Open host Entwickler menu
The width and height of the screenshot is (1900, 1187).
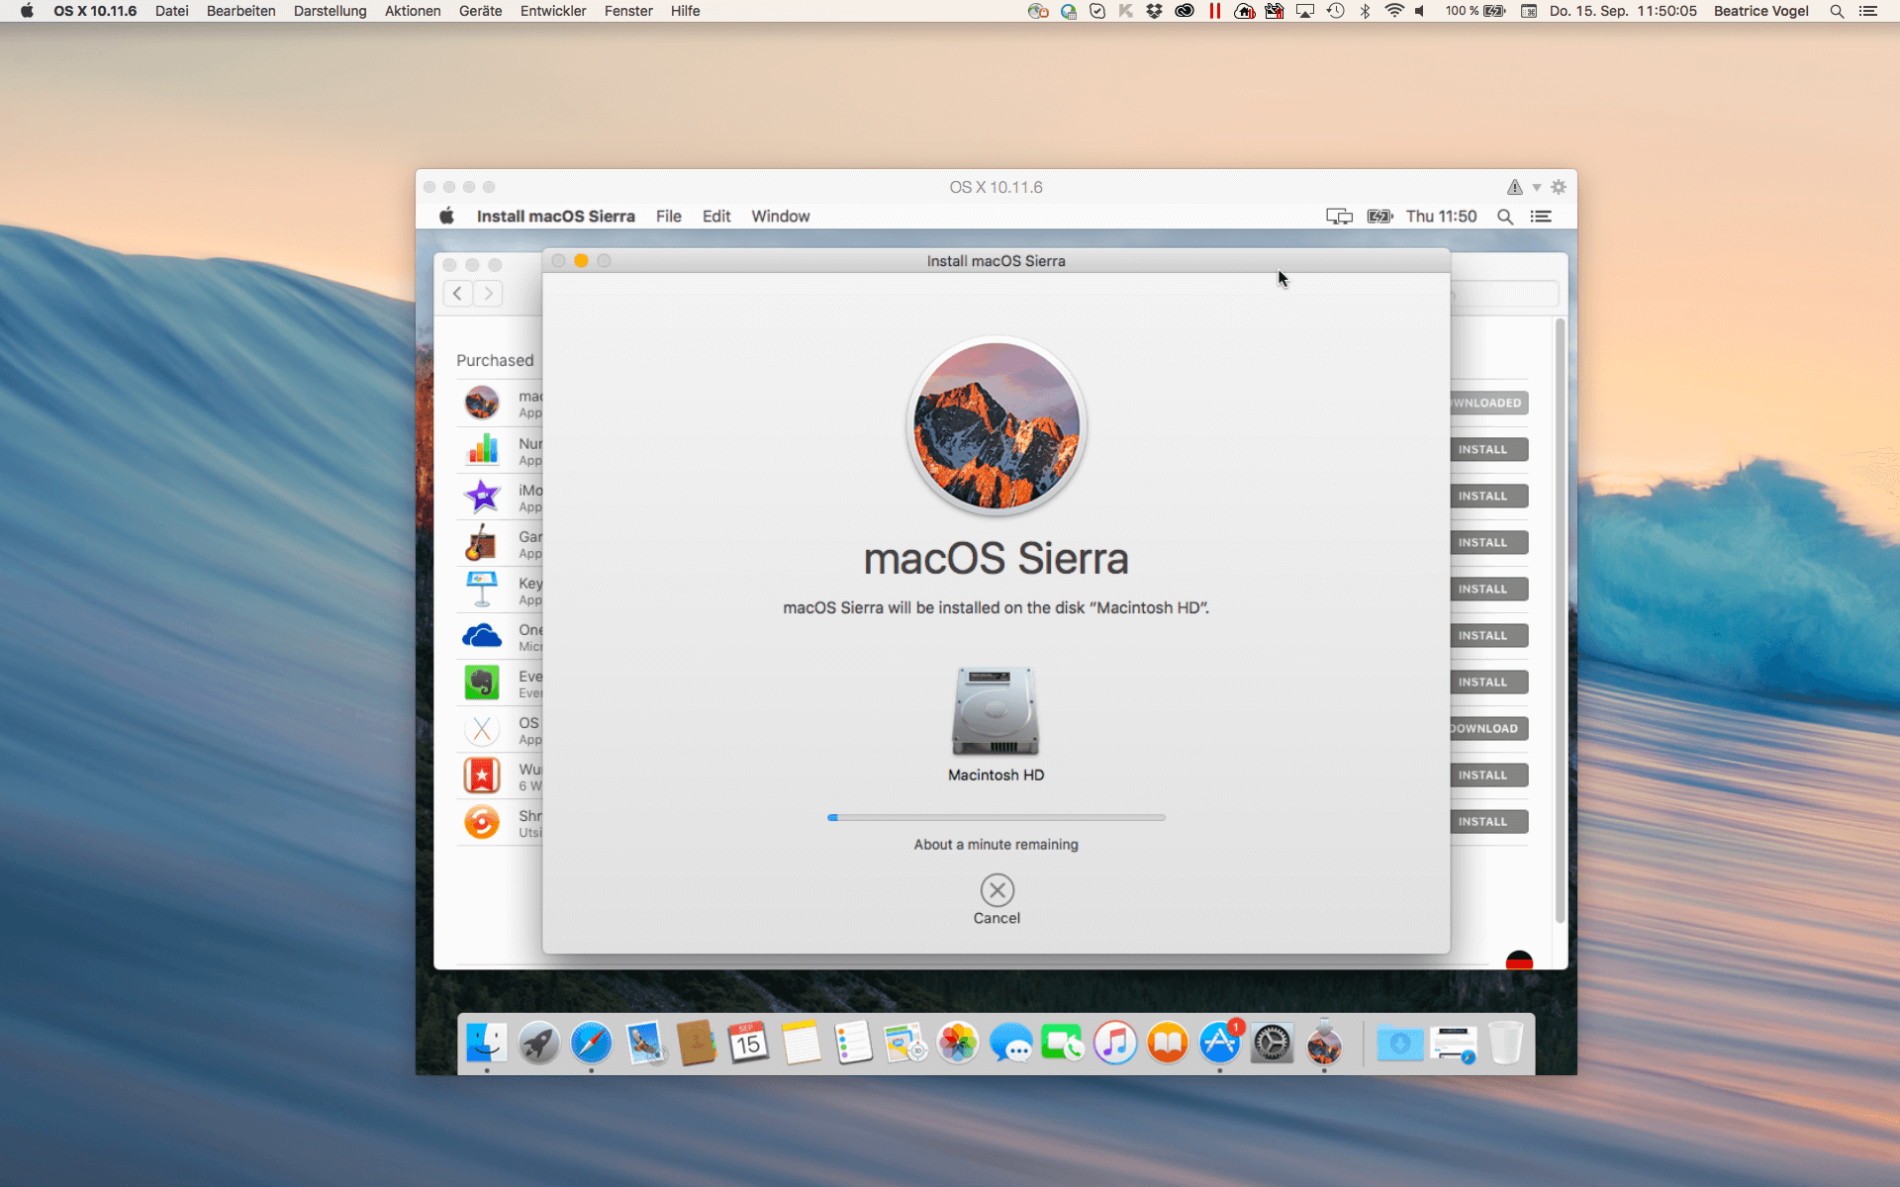553,11
